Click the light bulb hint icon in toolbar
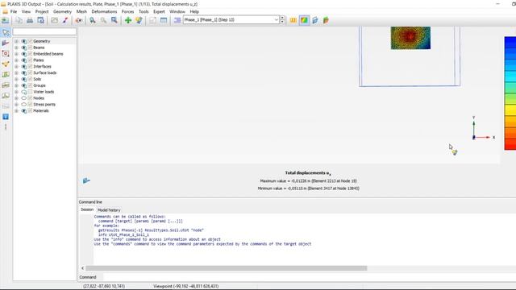The width and height of the screenshot is (516, 290). pos(139,20)
